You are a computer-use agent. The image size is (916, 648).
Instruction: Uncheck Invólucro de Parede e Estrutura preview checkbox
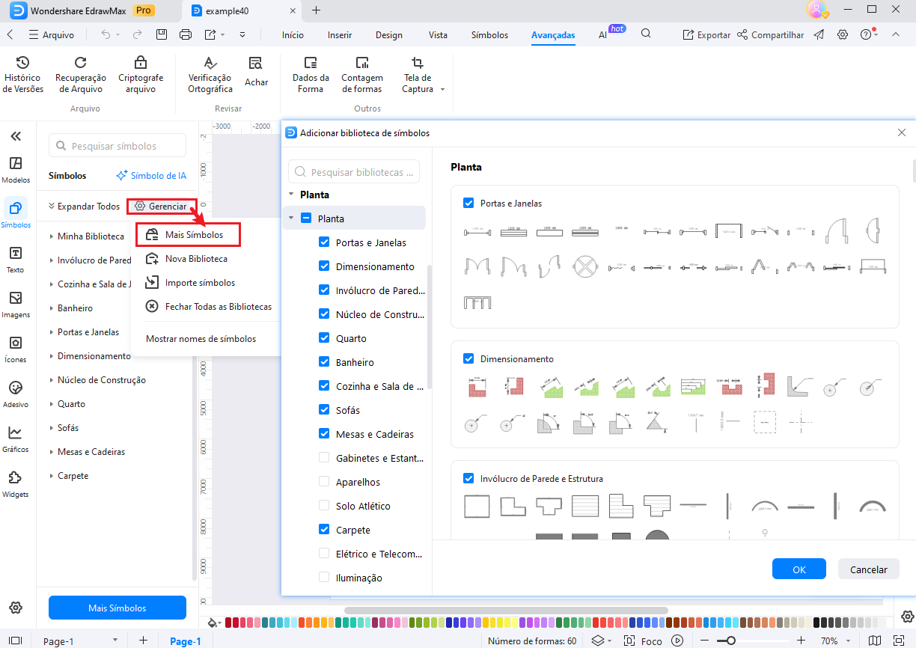coord(468,478)
